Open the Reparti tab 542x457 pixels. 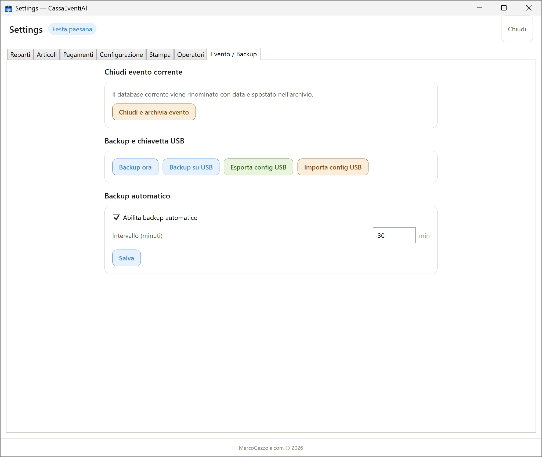click(x=20, y=54)
